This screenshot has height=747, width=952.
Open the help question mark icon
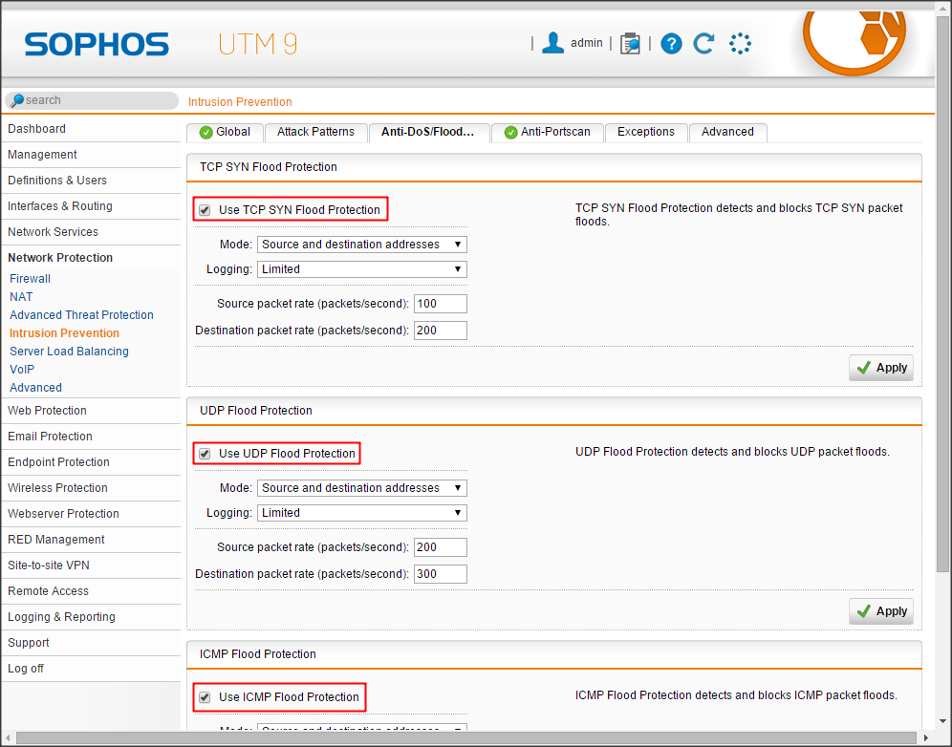[671, 43]
